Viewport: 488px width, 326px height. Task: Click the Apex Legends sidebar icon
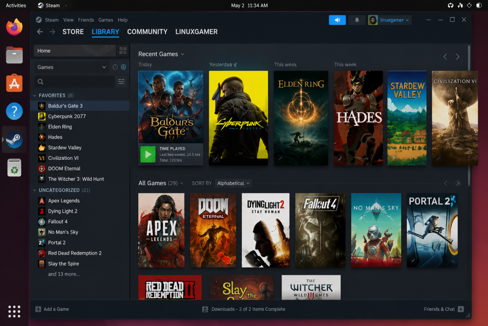coord(42,201)
